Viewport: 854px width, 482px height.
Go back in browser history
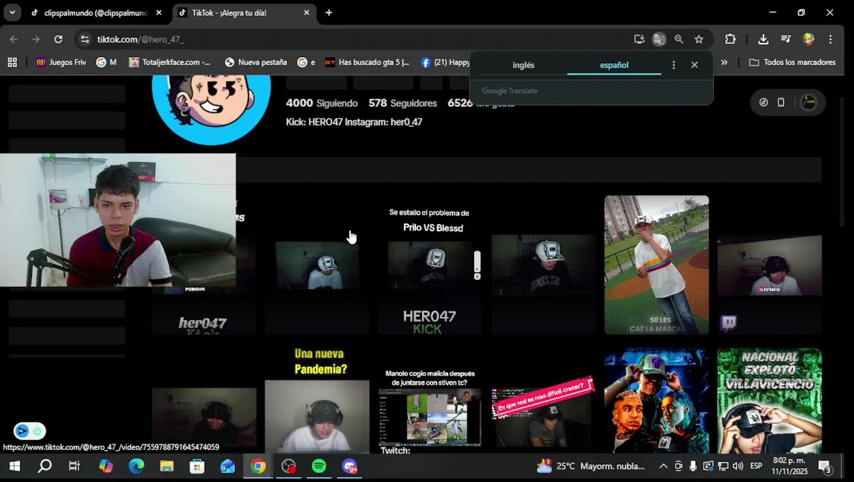(x=13, y=39)
